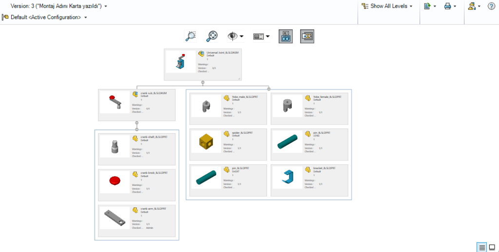Viewport: 499px width, 252px height.
Task: Click the crank-knob red part thumbnail
Action: pos(115,180)
